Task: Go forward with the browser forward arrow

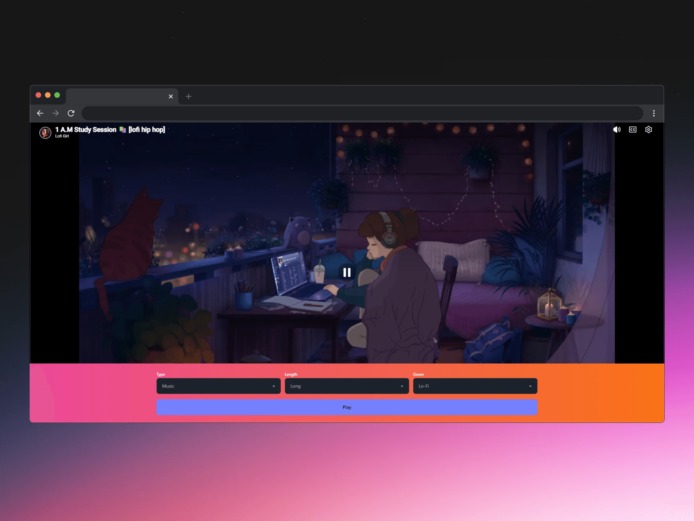Action: 55,113
